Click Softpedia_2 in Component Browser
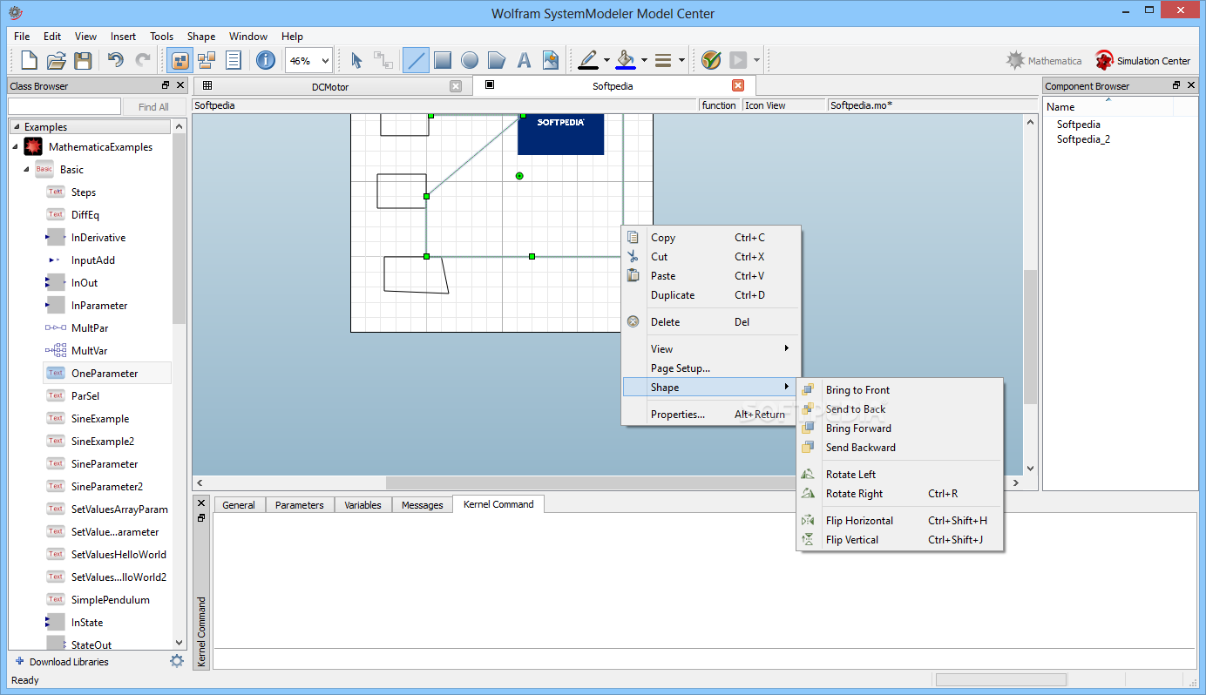This screenshot has width=1206, height=695. coord(1083,139)
